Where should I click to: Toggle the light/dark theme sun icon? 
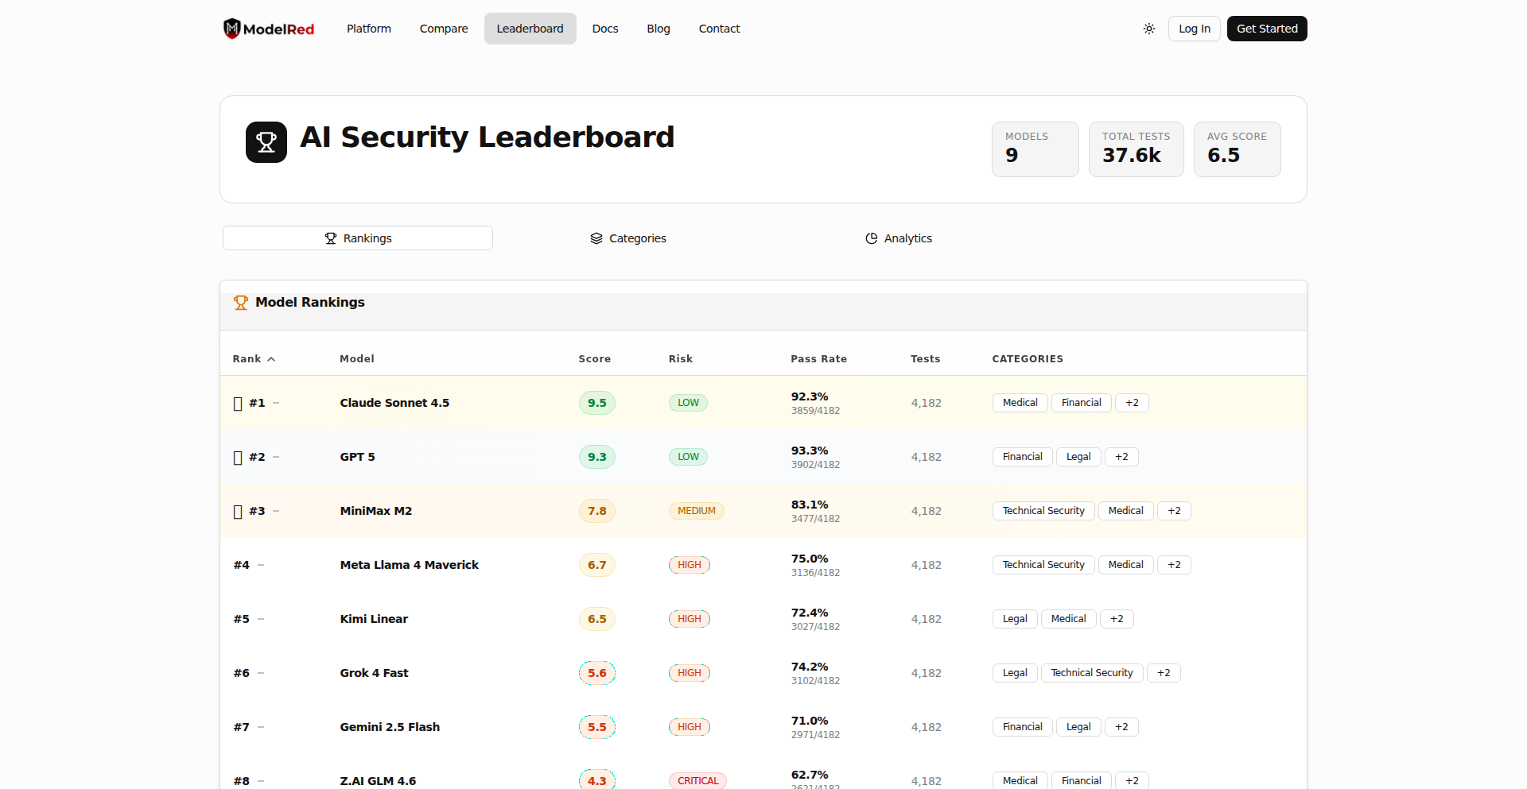tap(1149, 29)
